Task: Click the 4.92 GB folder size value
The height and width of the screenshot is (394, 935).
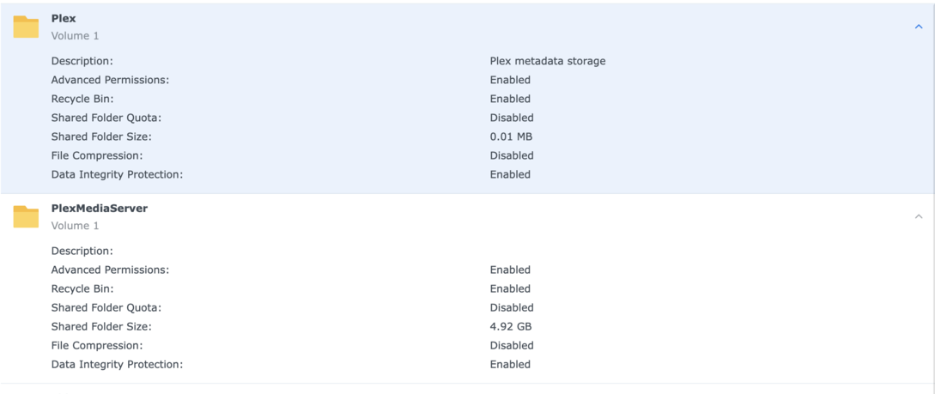Action: click(x=510, y=326)
